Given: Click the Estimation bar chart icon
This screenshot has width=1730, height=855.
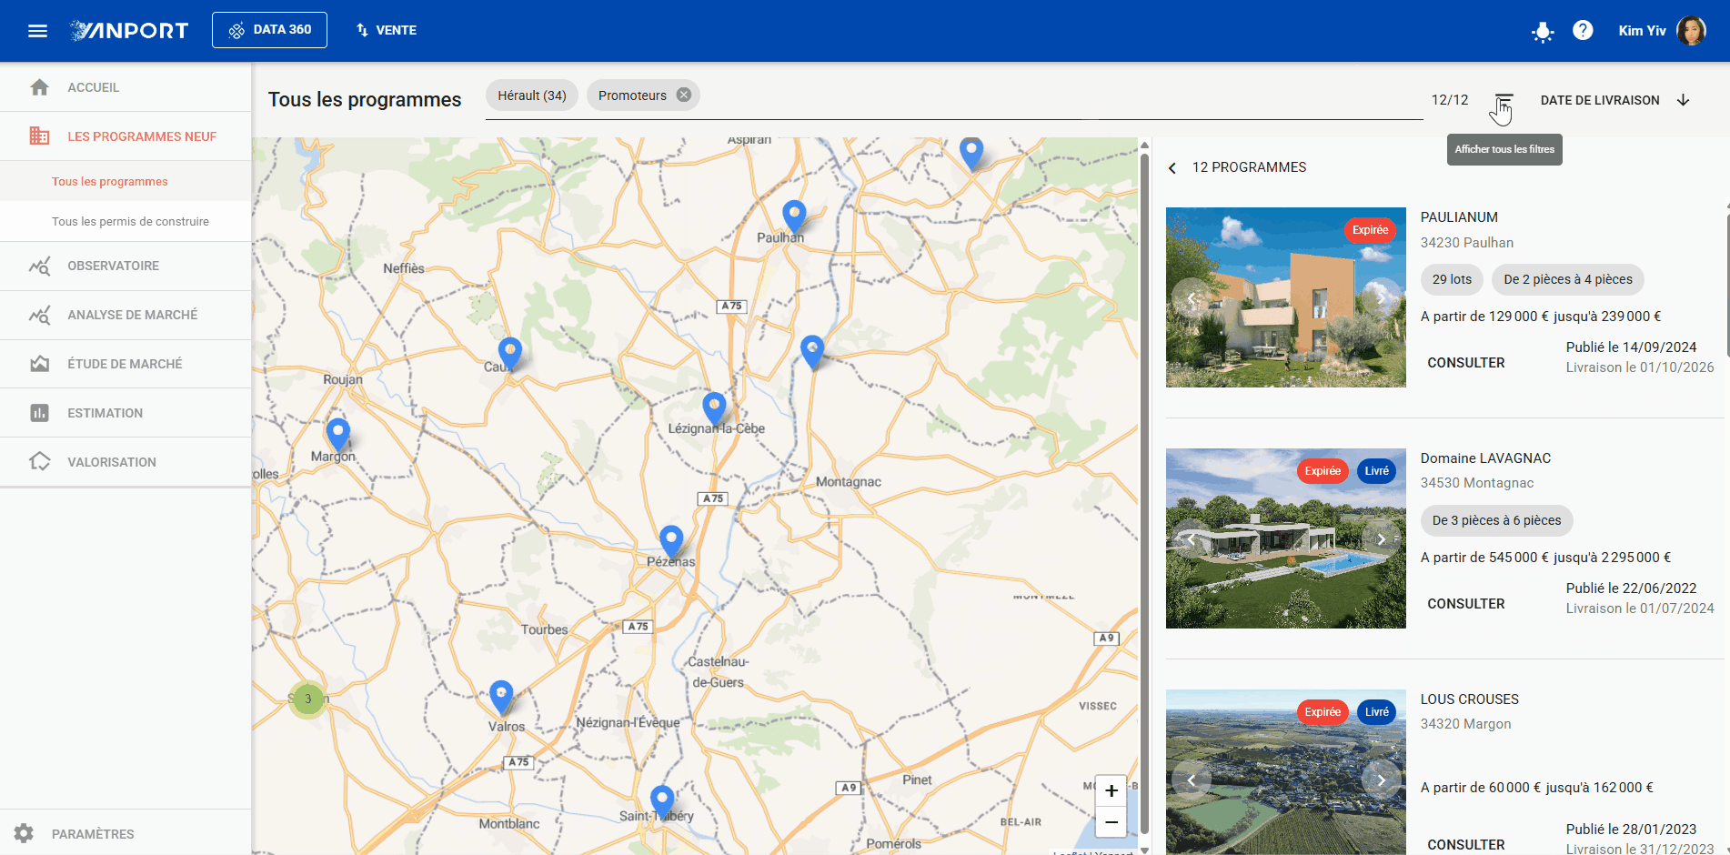Looking at the screenshot, I should (39, 413).
